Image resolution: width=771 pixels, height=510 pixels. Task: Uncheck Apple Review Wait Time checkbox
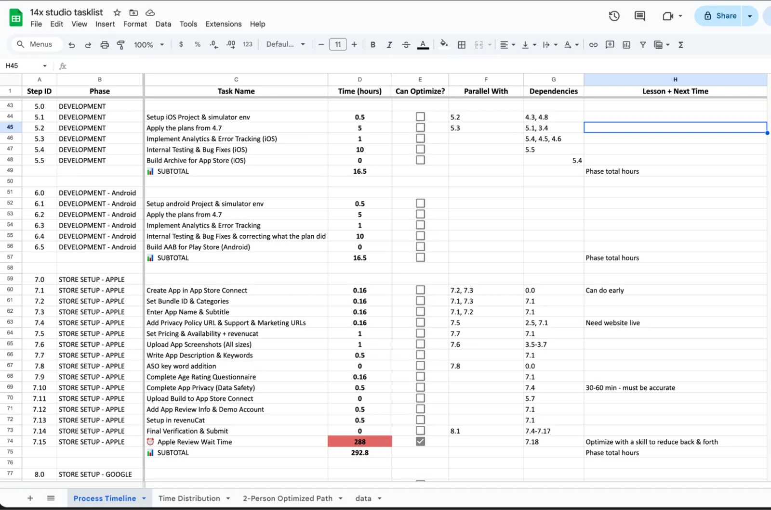[421, 442]
